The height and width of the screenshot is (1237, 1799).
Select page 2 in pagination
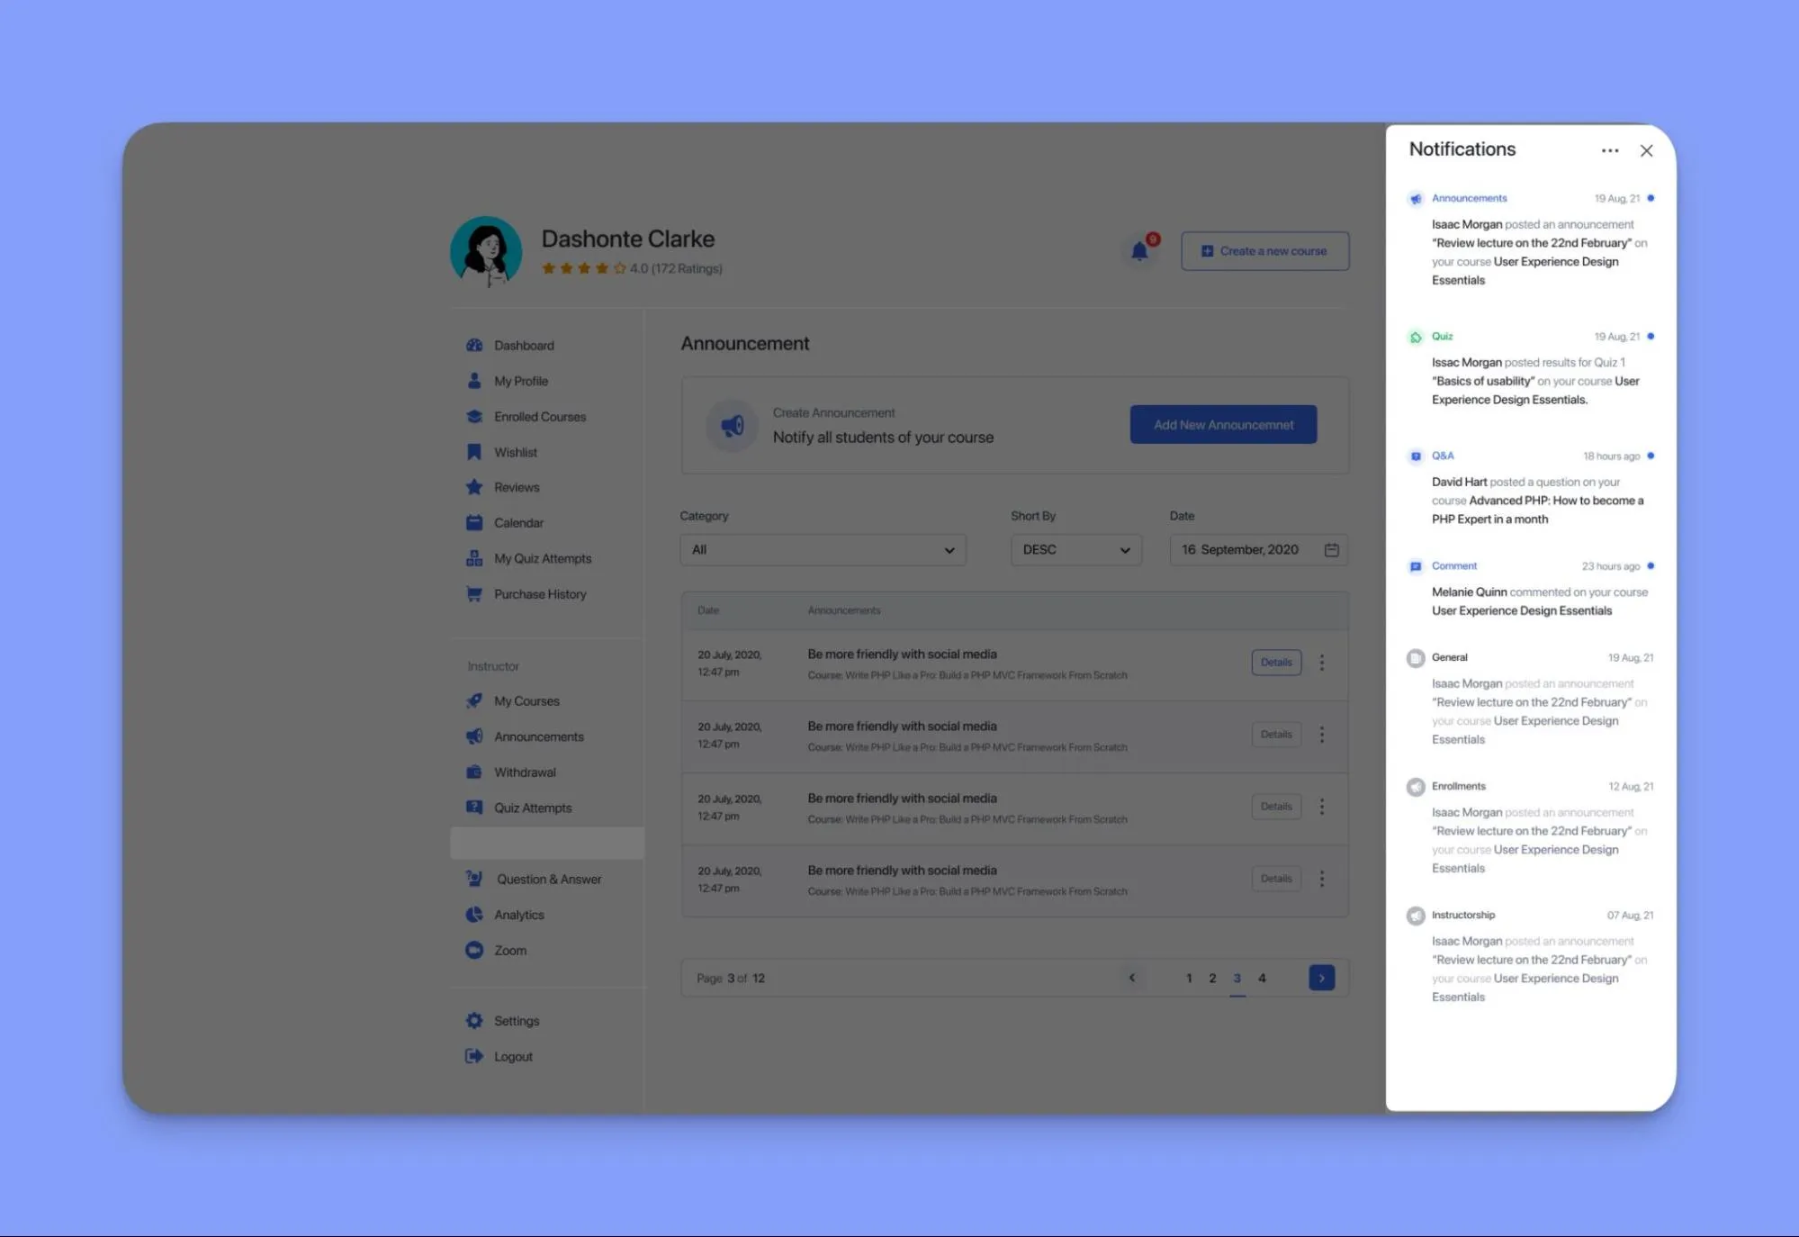1212,979
